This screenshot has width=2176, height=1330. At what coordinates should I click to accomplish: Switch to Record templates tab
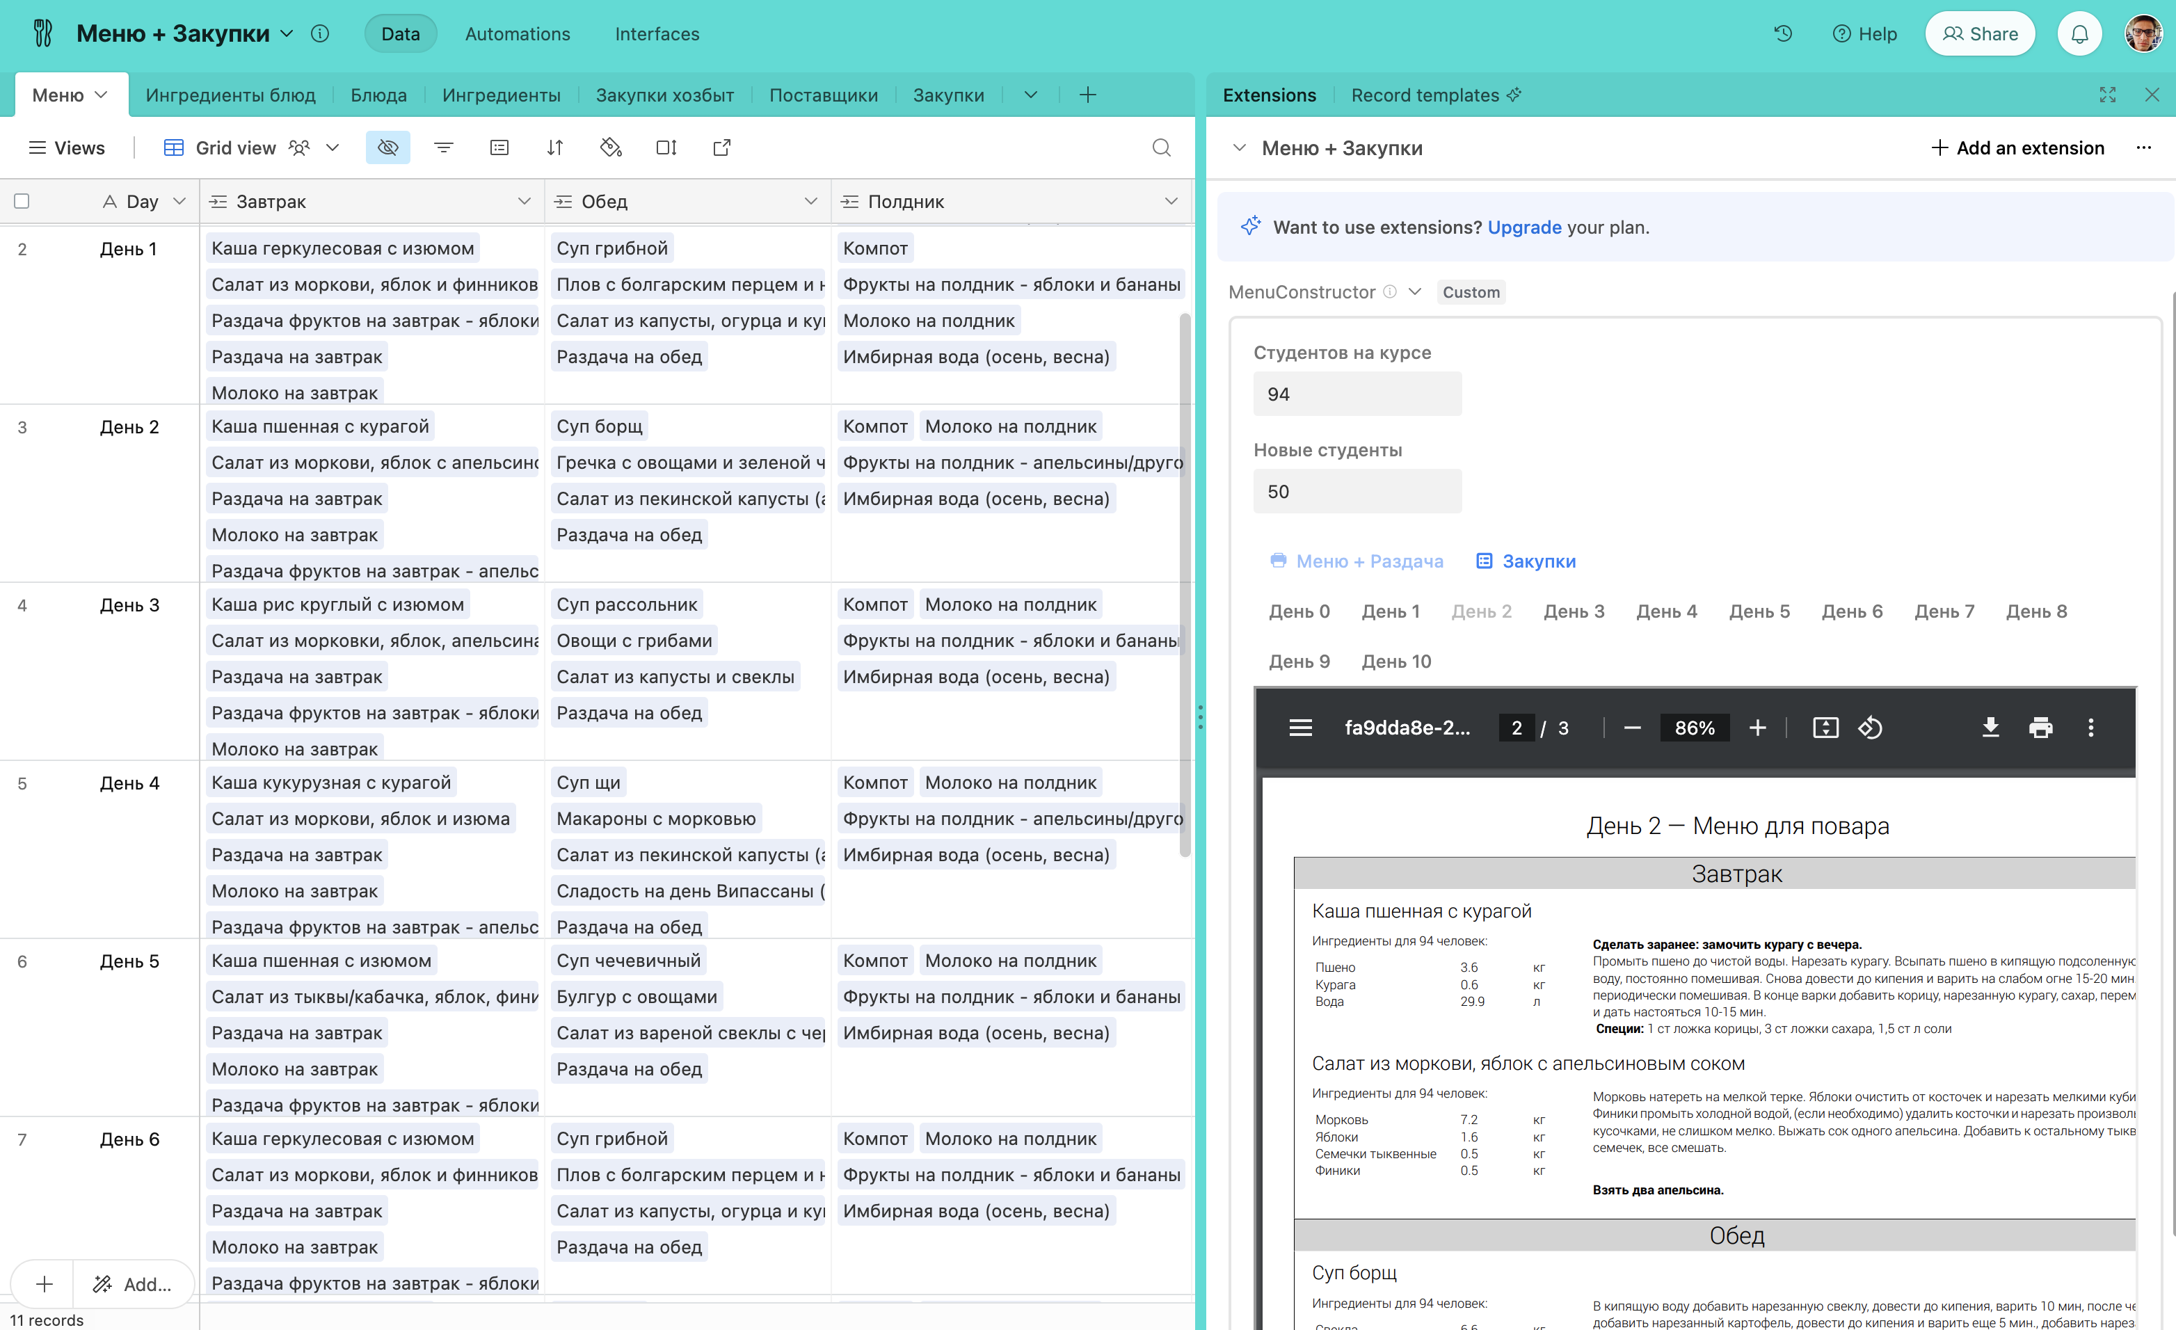[1436, 95]
